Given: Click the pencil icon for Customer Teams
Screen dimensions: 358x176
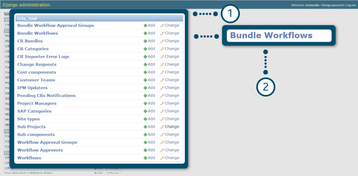Looking at the screenshot, I should (x=162, y=80).
